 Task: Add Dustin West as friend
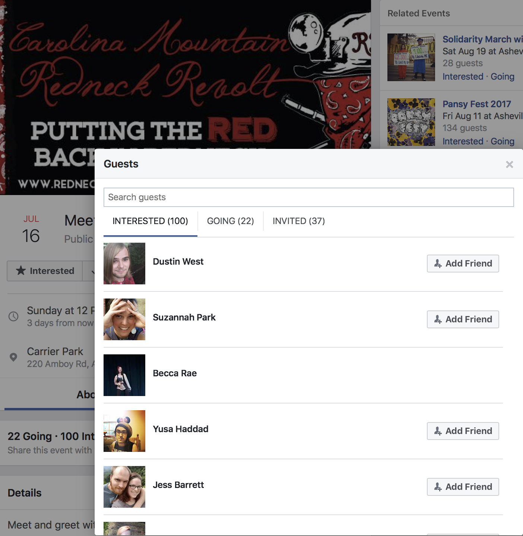463,264
